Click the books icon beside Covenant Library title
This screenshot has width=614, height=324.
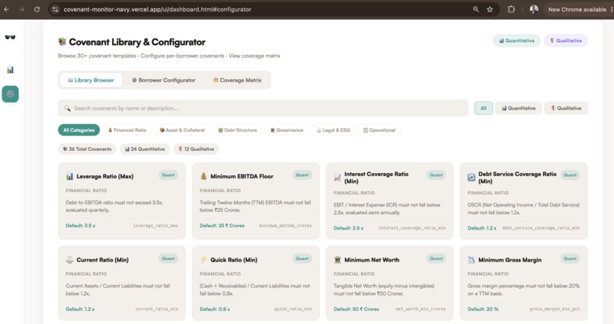pos(62,41)
